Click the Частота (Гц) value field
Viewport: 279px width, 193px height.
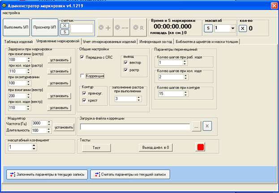click(x=39, y=123)
